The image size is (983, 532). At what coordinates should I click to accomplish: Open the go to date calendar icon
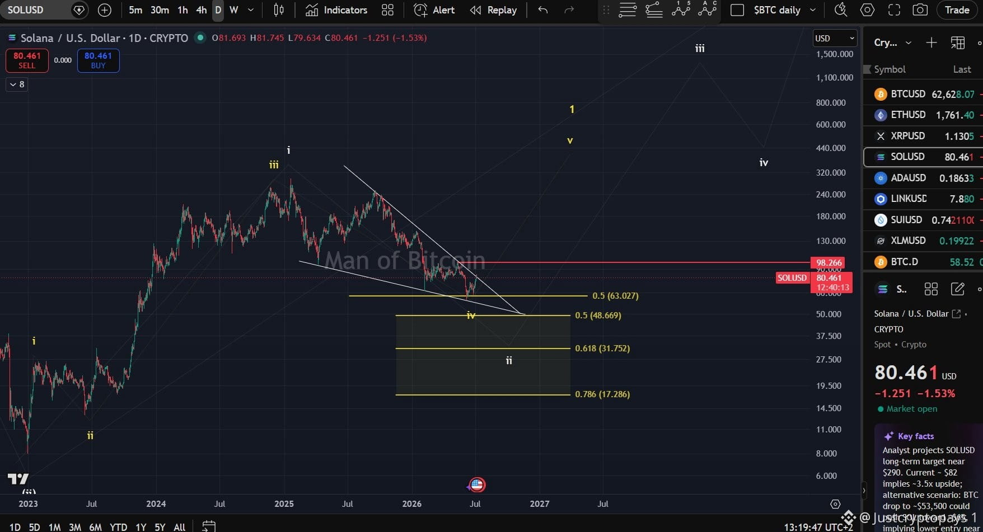tap(209, 526)
